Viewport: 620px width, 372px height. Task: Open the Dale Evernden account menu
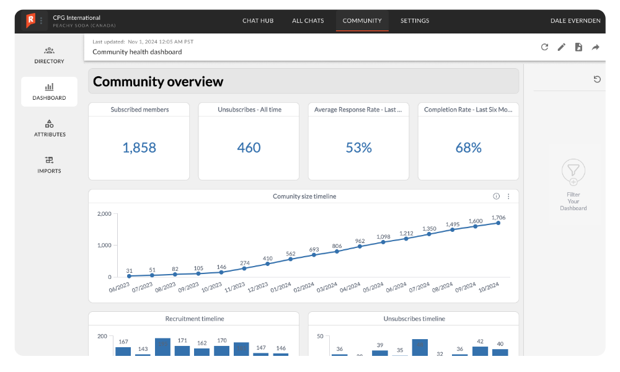coord(575,20)
